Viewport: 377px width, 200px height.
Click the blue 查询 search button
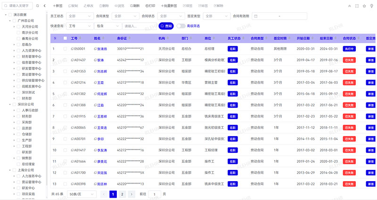(x=166, y=26)
